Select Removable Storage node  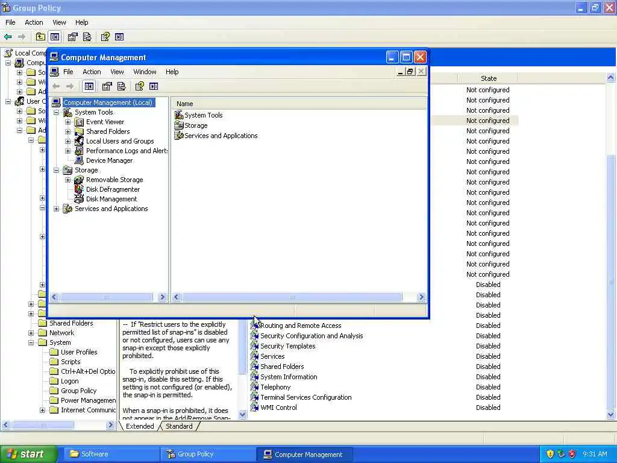[x=114, y=180]
